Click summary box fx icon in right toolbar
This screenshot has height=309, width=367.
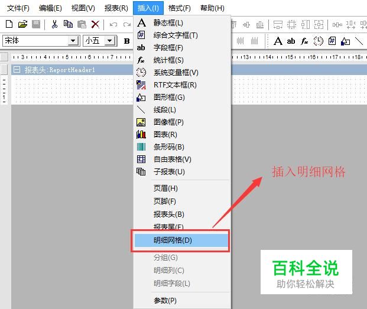(x=304, y=41)
